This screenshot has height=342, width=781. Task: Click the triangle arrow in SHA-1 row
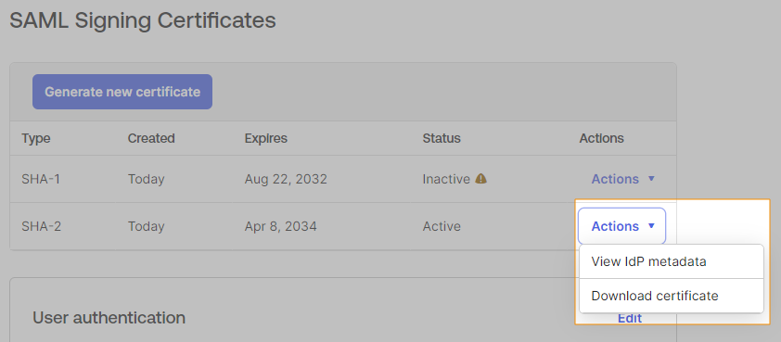[x=651, y=179]
